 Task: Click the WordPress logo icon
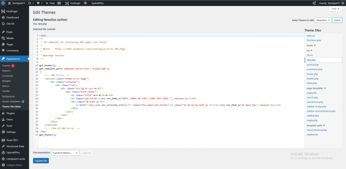point(3,3)
